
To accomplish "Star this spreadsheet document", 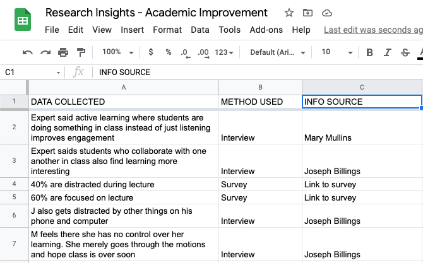I will click(x=289, y=13).
